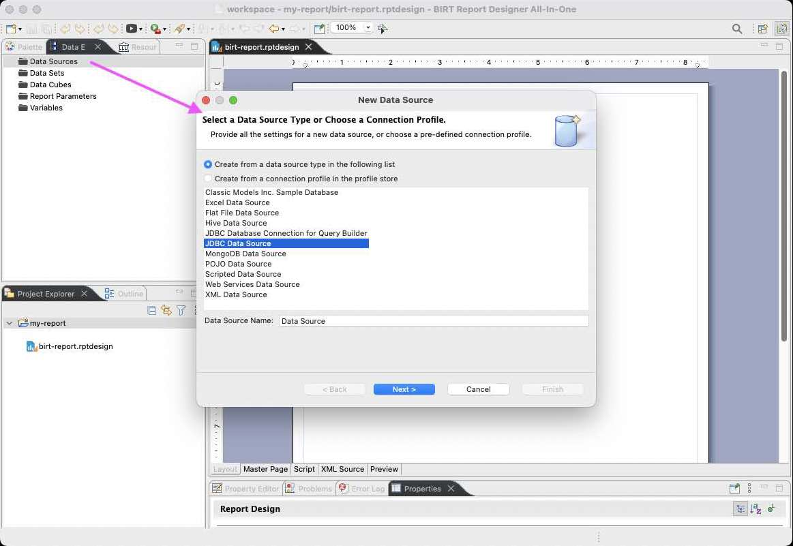
Task: Switch to the Resource Explorer tab
Action: click(x=138, y=47)
